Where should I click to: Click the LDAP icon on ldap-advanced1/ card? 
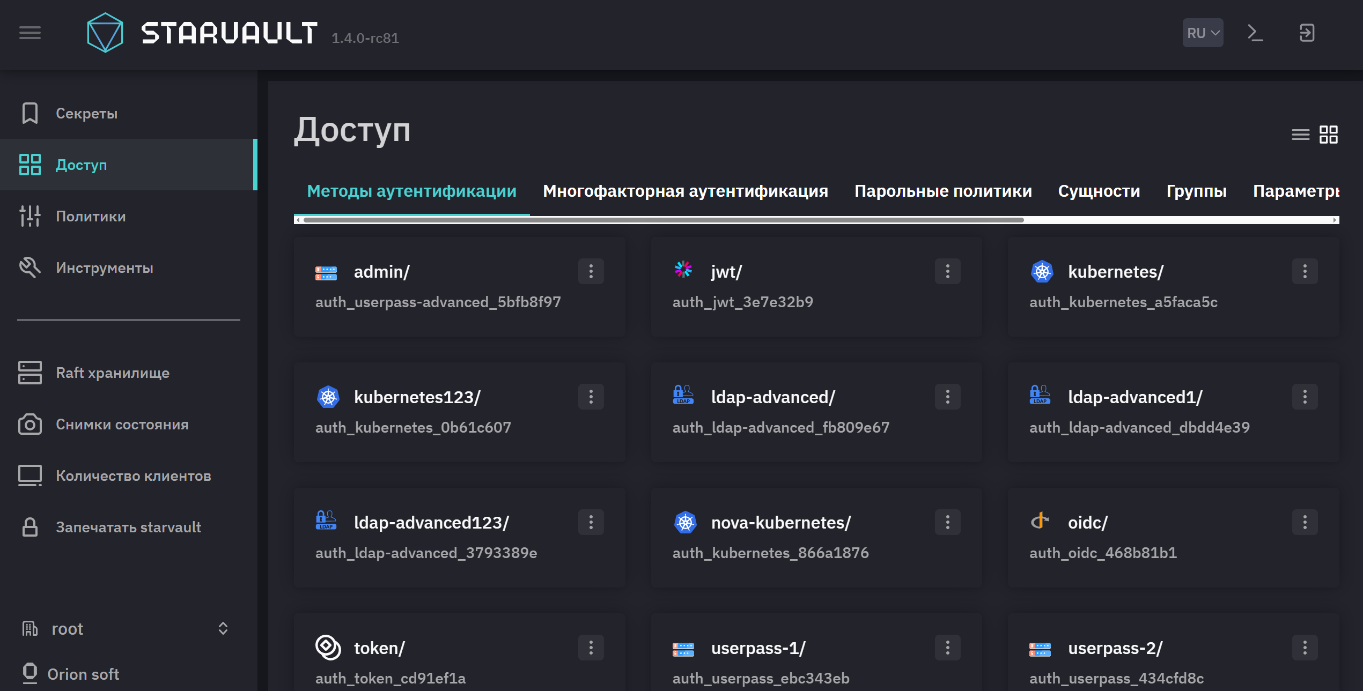pyautogui.click(x=1040, y=395)
